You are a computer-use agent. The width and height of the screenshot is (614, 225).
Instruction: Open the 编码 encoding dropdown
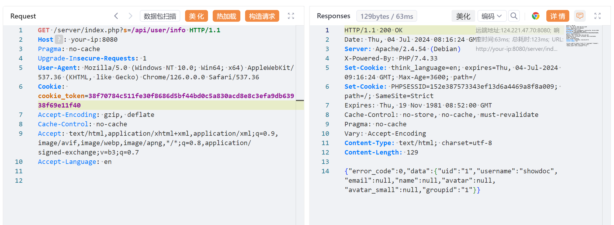pos(491,16)
